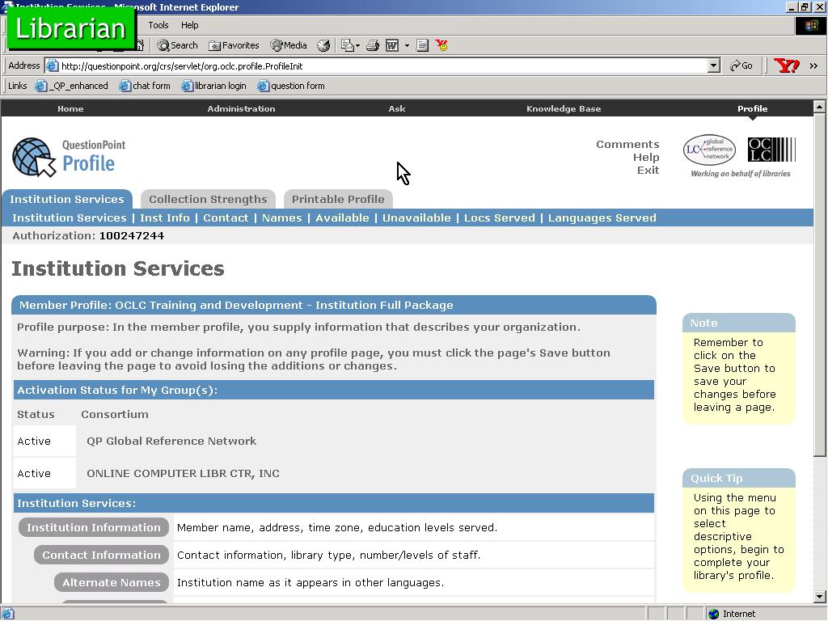Open the chat form links bookmark
The image size is (828, 621).
[x=145, y=86]
